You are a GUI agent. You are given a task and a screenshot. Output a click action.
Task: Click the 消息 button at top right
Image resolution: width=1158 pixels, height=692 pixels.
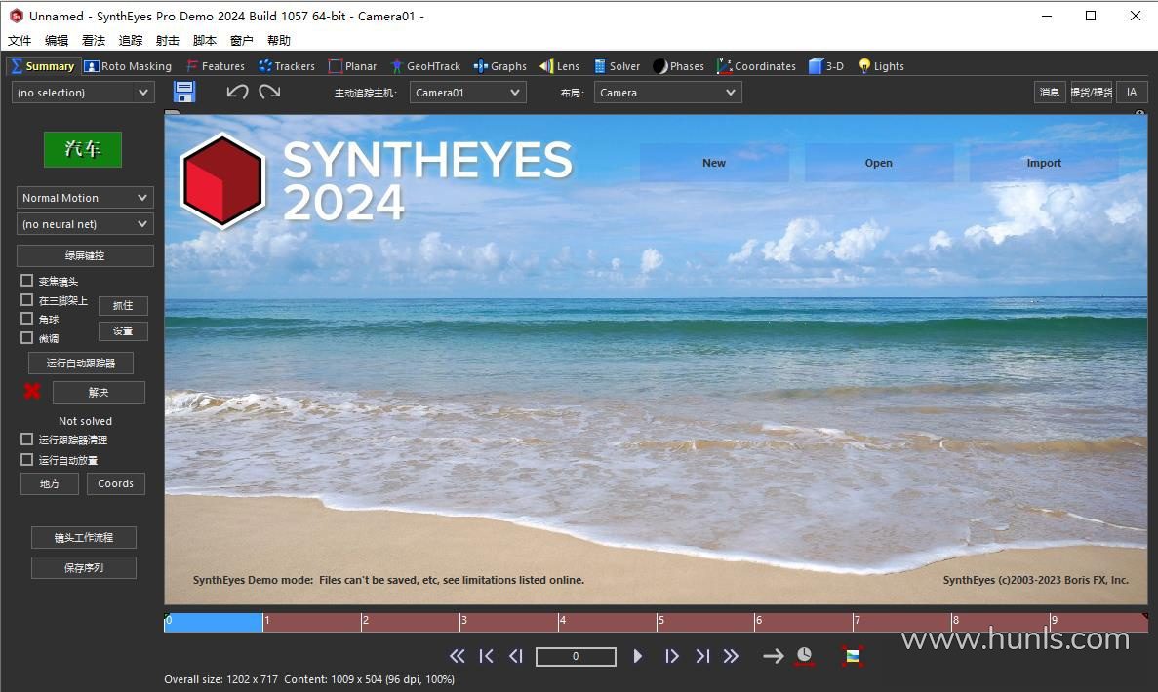click(x=1050, y=93)
